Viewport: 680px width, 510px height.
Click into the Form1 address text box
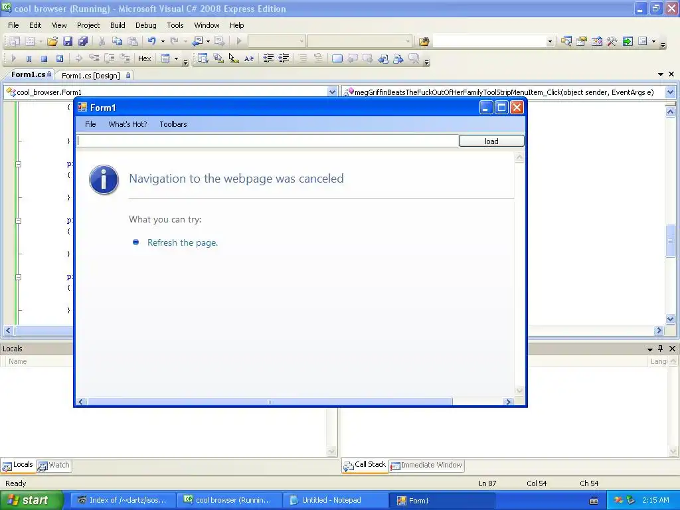tap(267, 141)
